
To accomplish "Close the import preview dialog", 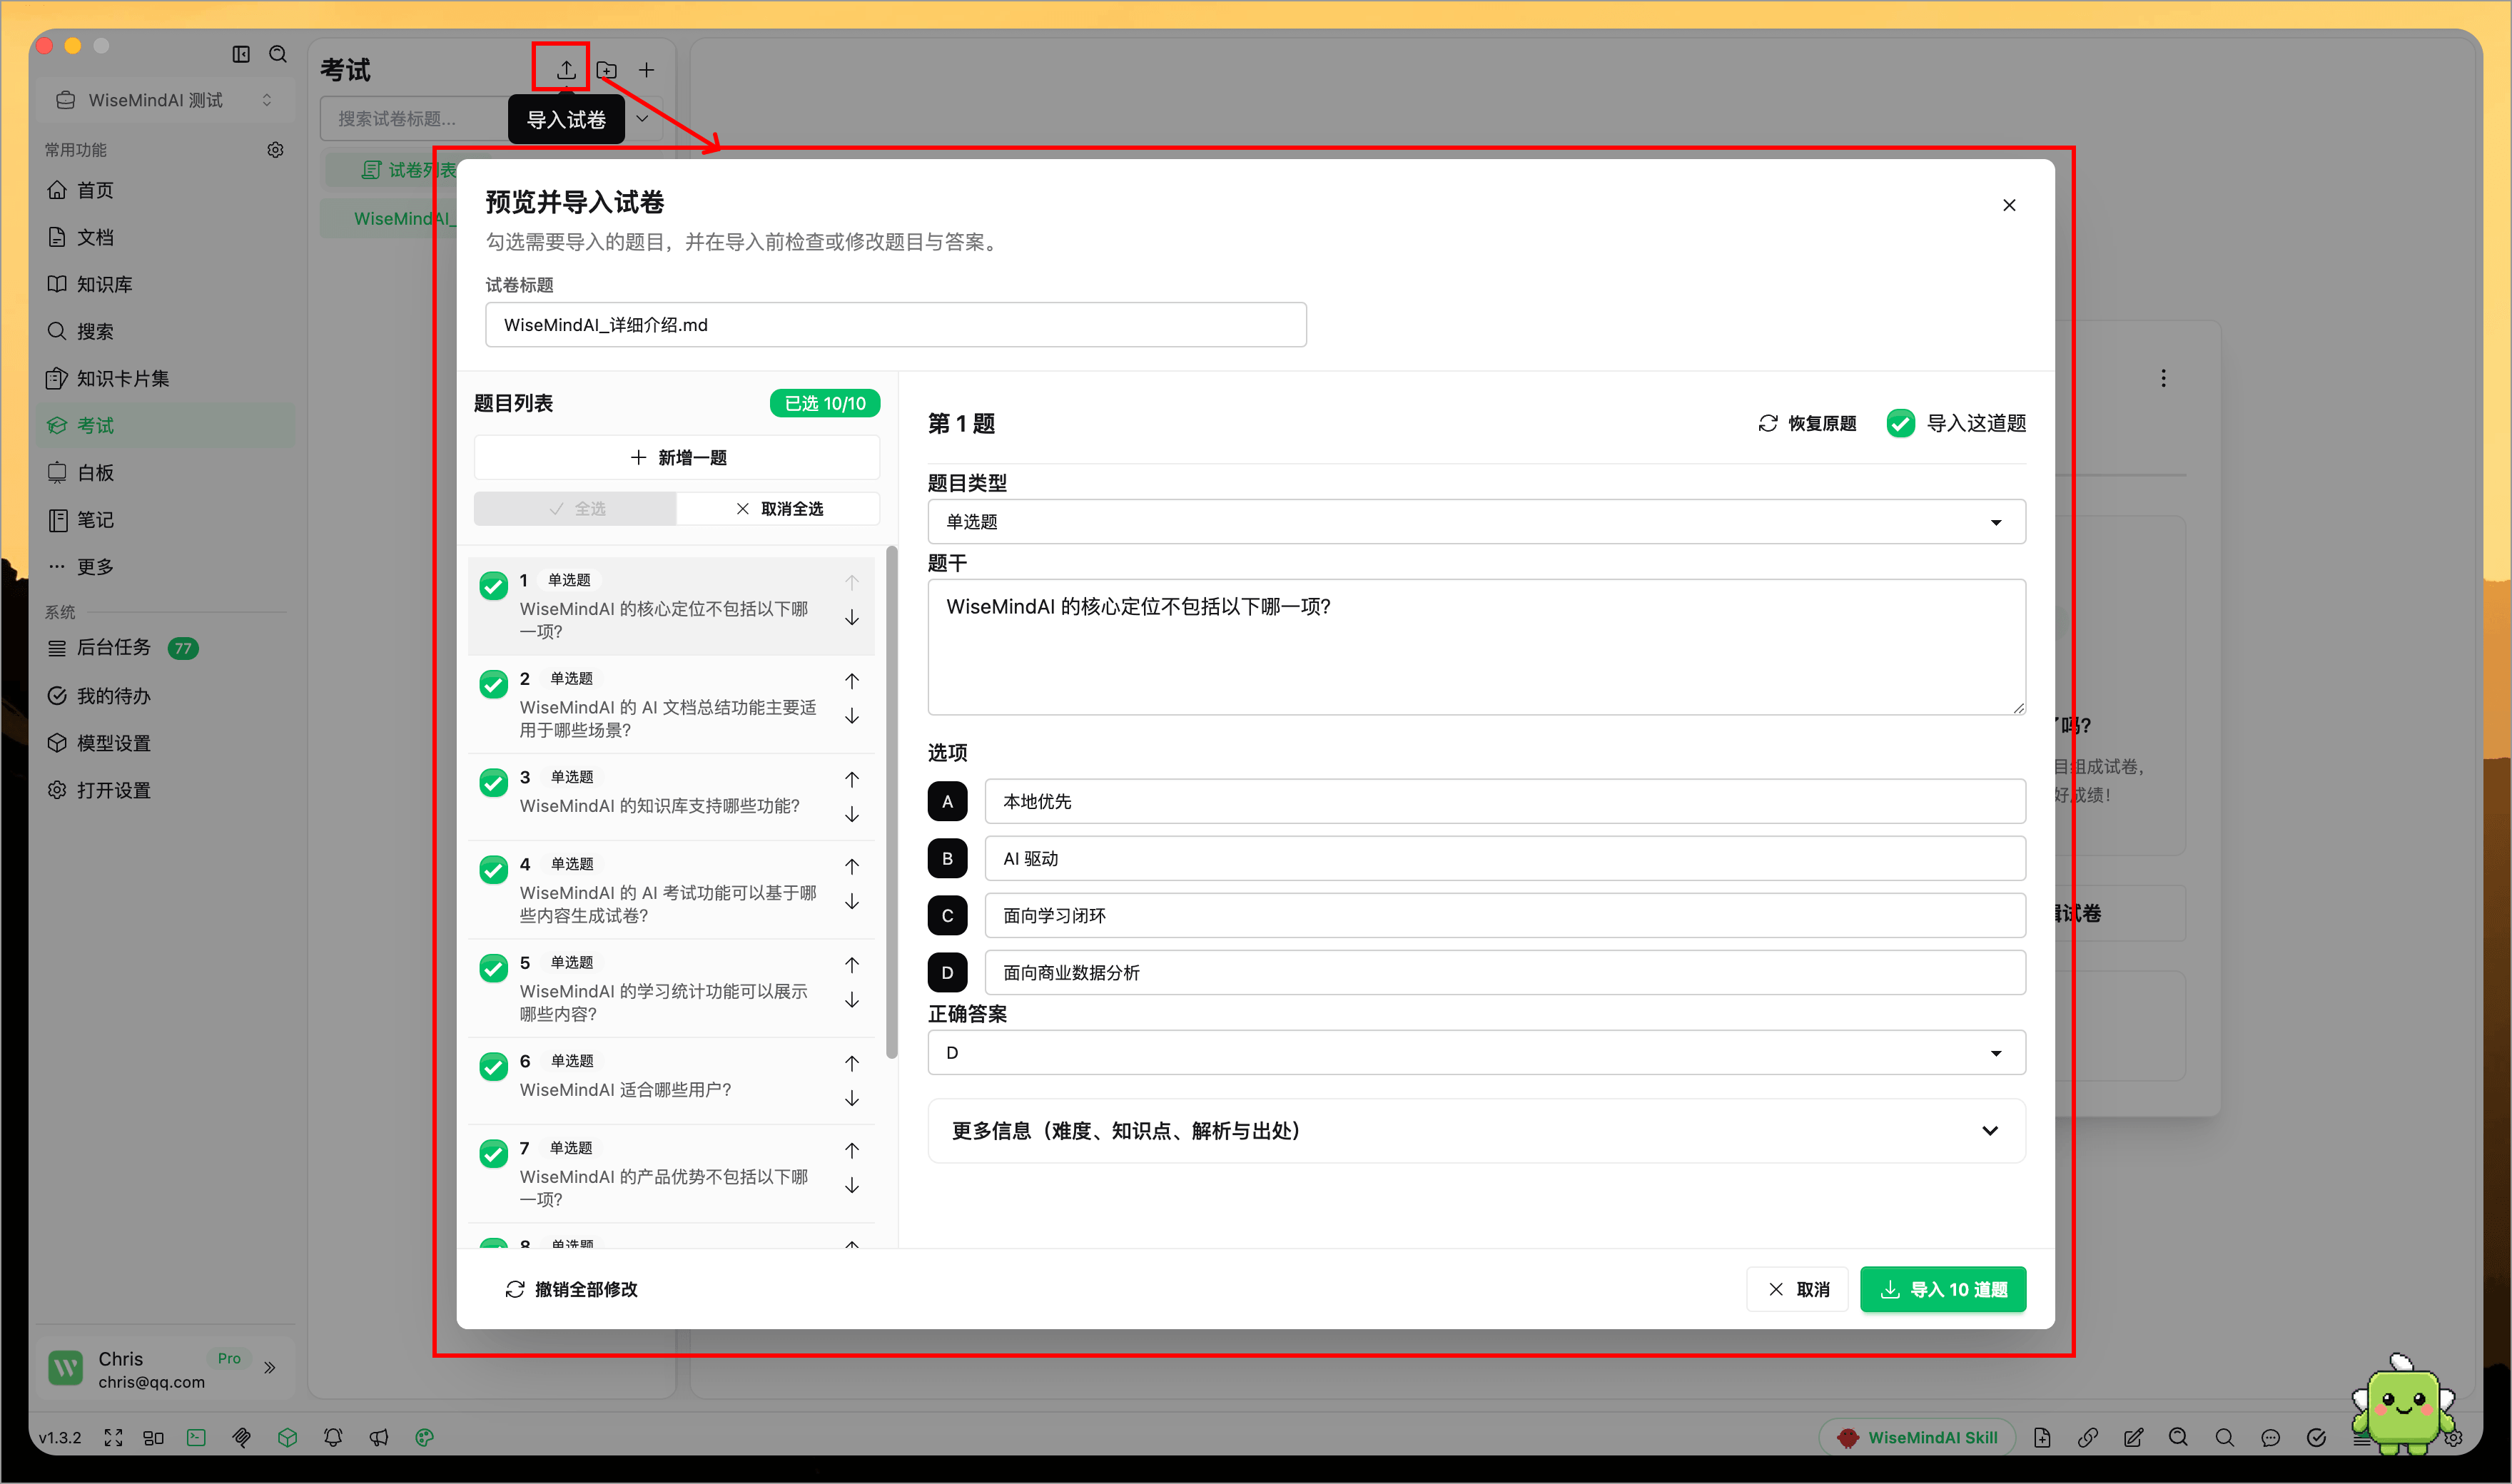I will pos(2009,205).
